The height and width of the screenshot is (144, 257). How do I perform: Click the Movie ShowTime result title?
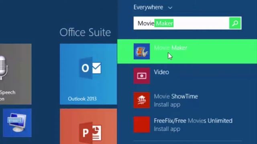[176, 96]
